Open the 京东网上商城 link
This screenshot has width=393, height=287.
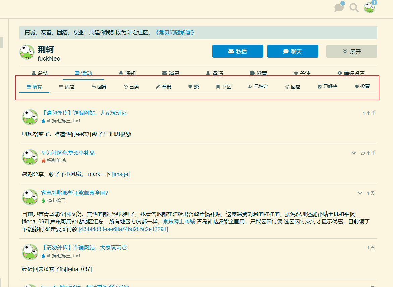coord(179,222)
